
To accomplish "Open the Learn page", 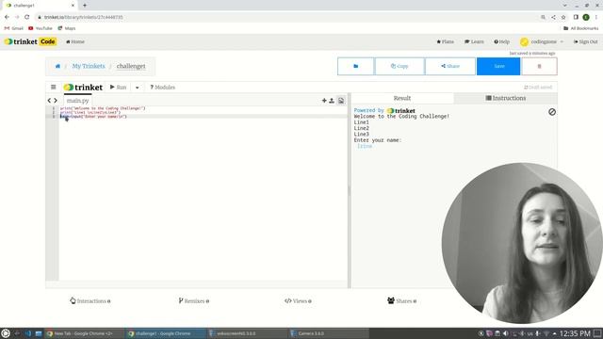I will pyautogui.click(x=474, y=41).
